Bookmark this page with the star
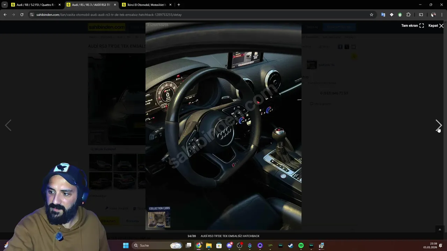Viewport: 447px width, 251px height. click(372, 15)
